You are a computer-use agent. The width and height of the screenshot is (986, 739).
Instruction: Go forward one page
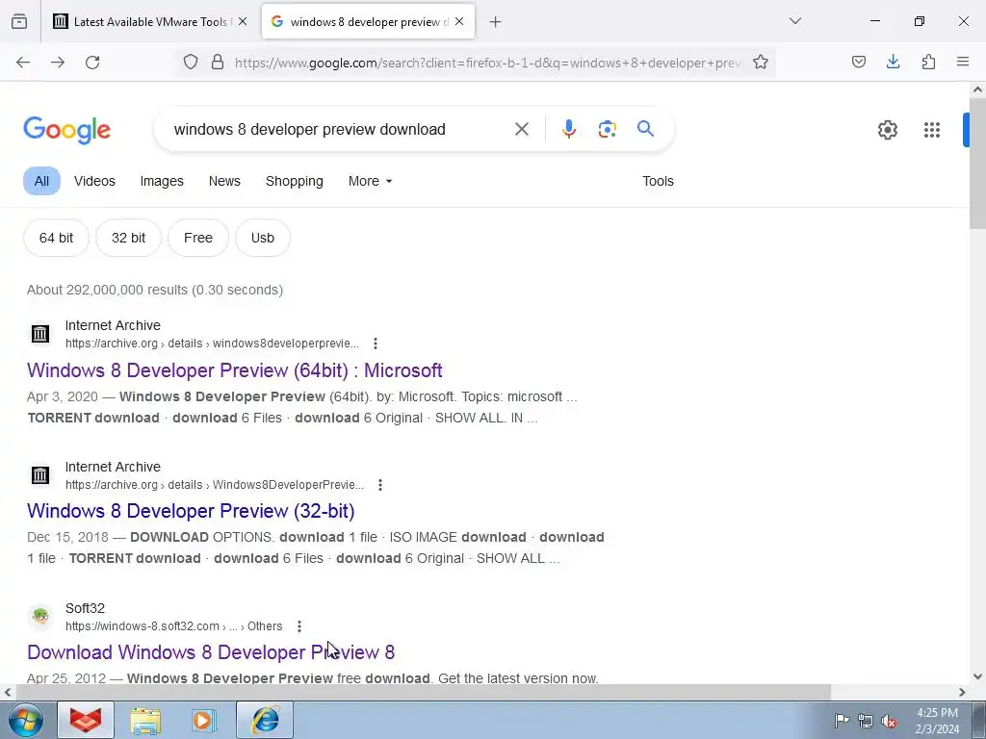pyautogui.click(x=58, y=63)
